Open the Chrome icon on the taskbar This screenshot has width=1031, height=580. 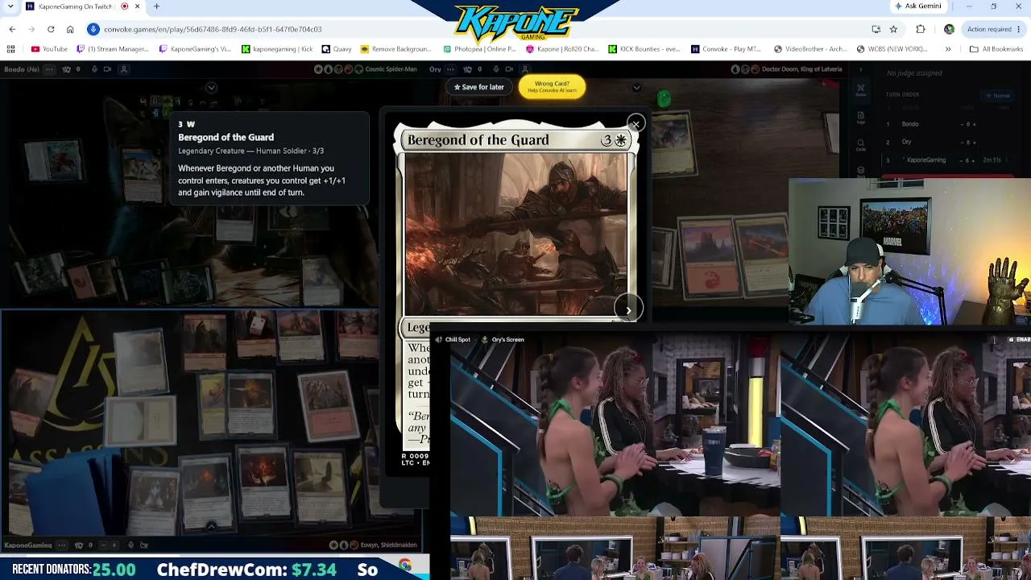coord(405,565)
